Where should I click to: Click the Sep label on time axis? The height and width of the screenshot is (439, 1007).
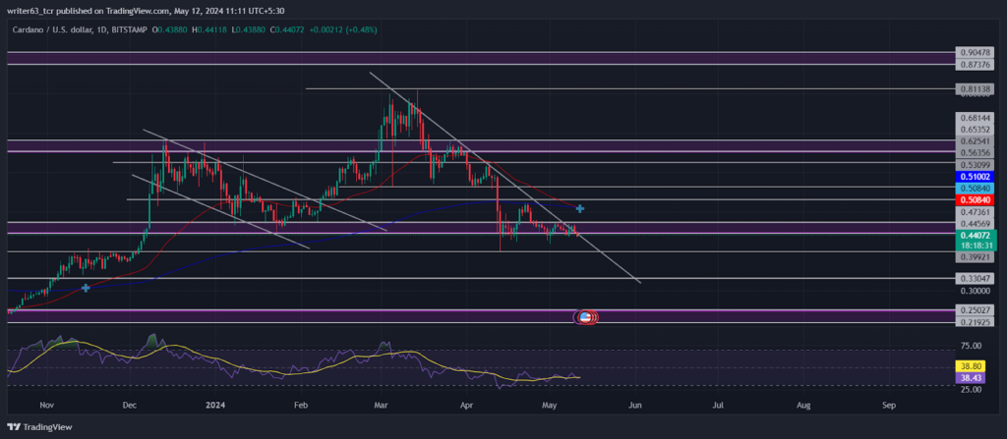click(889, 406)
